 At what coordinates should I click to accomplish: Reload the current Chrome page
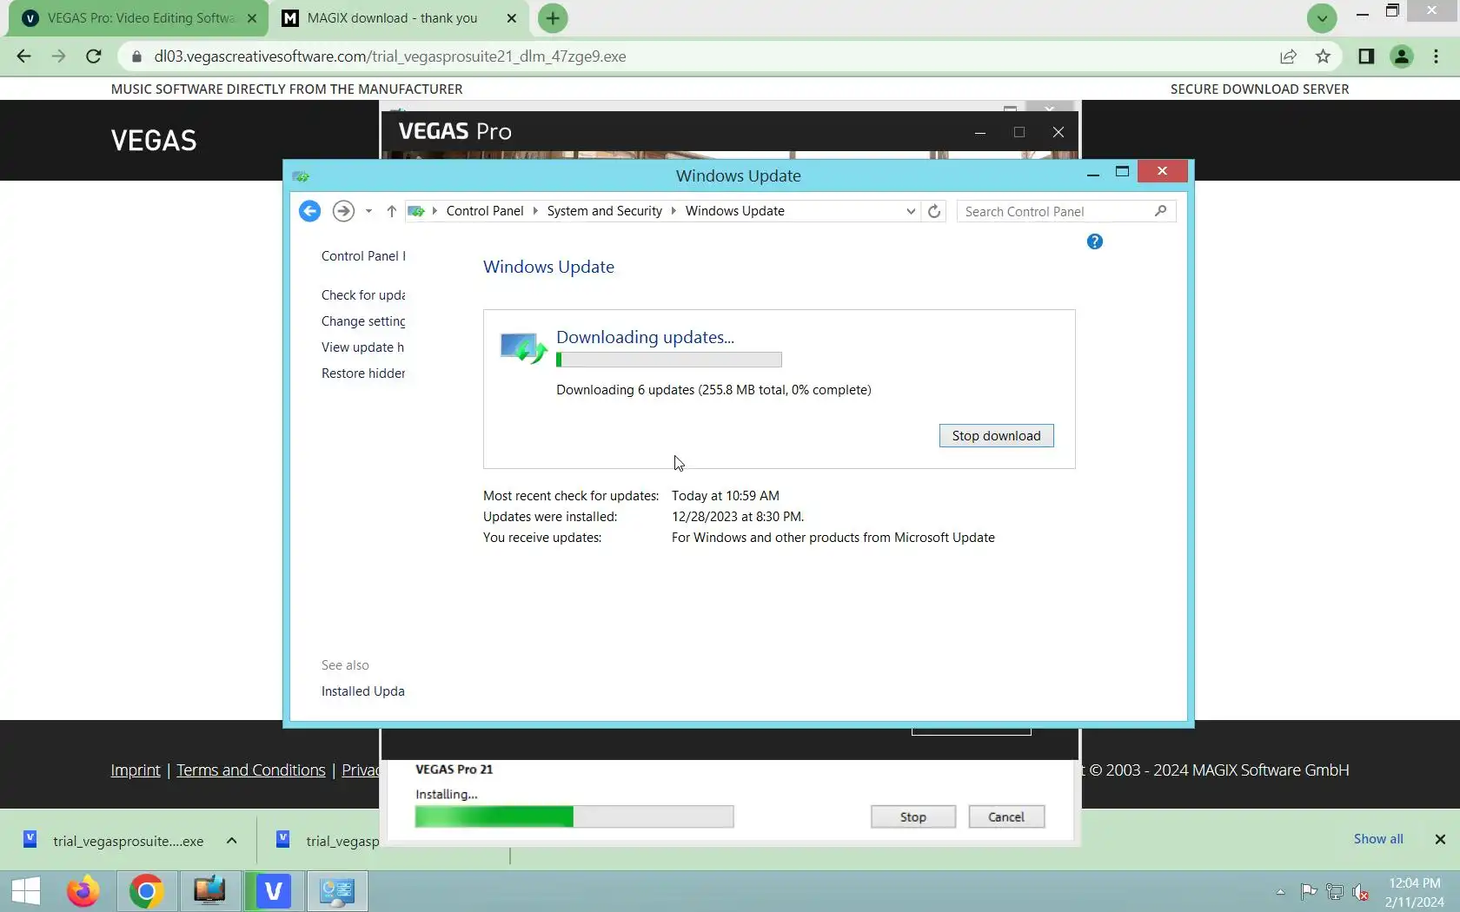[x=94, y=56]
